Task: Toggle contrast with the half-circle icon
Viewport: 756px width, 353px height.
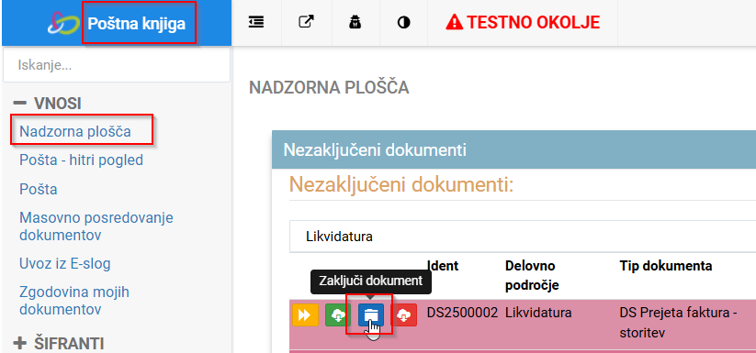Action: (403, 23)
